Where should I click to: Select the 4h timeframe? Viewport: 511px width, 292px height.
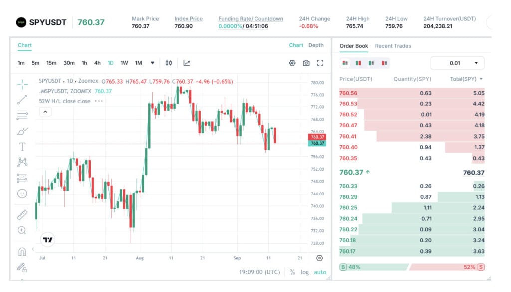pyautogui.click(x=97, y=63)
